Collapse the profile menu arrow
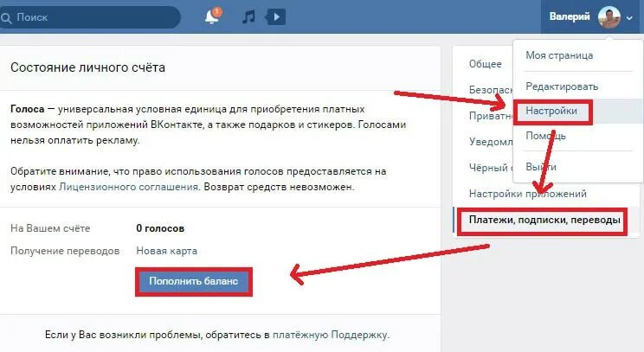This screenshot has height=352, width=644. pyautogui.click(x=629, y=18)
